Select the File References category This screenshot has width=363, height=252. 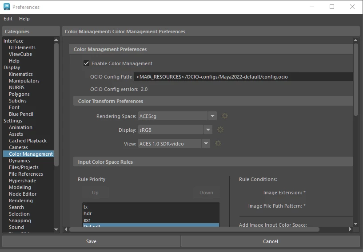(26, 174)
